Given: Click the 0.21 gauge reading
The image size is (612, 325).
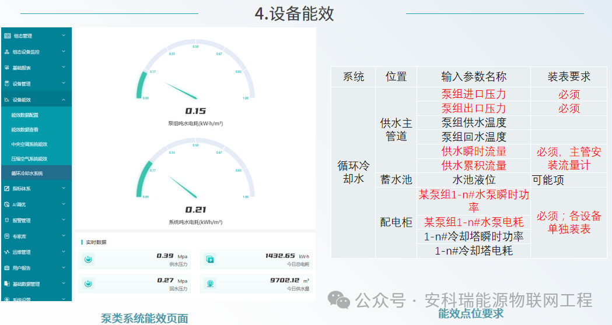Looking at the screenshot, I should pyautogui.click(x=195, y=210).
